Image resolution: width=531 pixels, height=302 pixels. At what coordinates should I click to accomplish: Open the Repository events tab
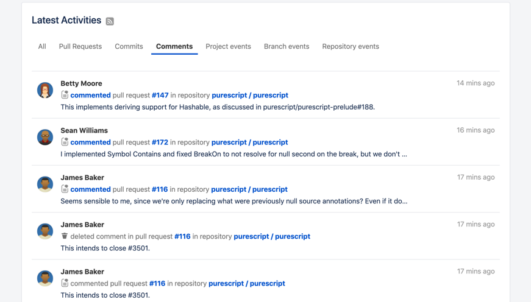point(351,46)
